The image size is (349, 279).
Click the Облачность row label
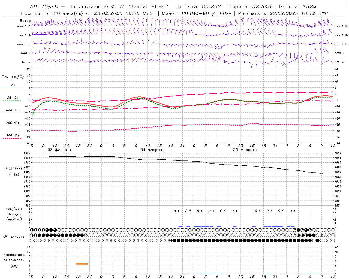[14, 236]
